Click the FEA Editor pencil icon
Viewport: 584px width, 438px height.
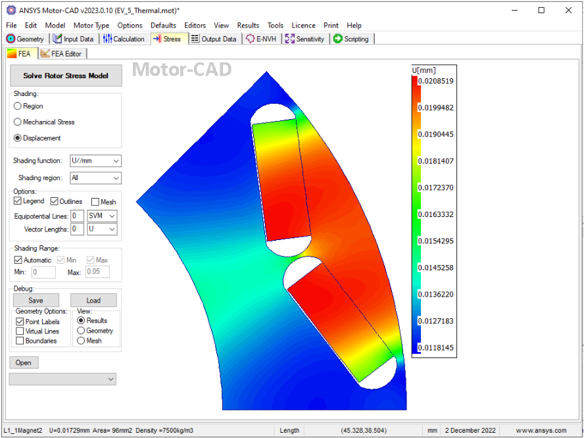45,54
